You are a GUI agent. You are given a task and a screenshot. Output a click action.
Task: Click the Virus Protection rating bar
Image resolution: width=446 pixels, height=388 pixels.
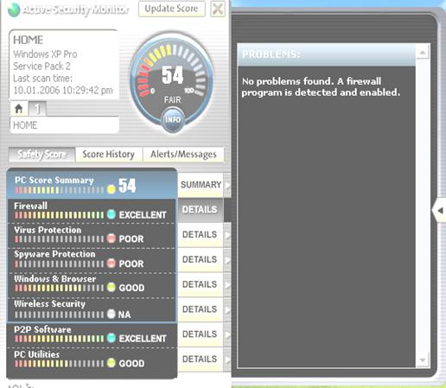[x=60, y=239]
